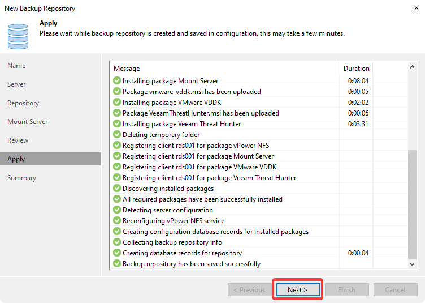
Task: Select the Name step in wizard sidebar
Action: coord(16,66)
